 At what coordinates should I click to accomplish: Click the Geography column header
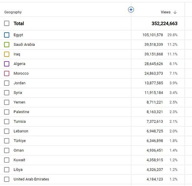tap(13, 12)
